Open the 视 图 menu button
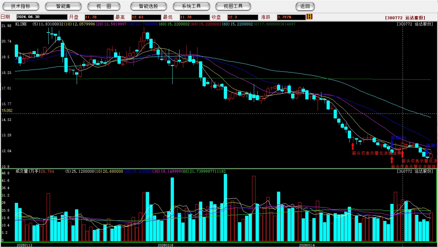Viewport: 438px width, 247px height. click(104, 6)
